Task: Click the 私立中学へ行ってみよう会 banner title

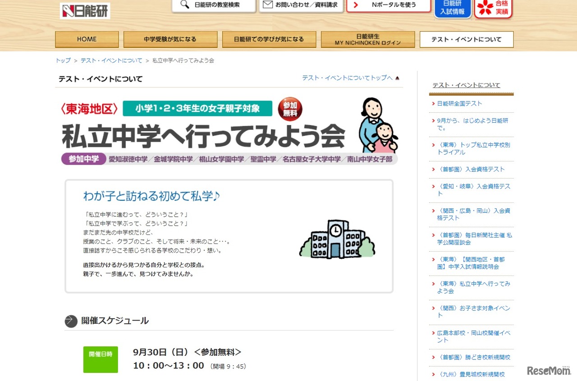Action: (203, 136)
